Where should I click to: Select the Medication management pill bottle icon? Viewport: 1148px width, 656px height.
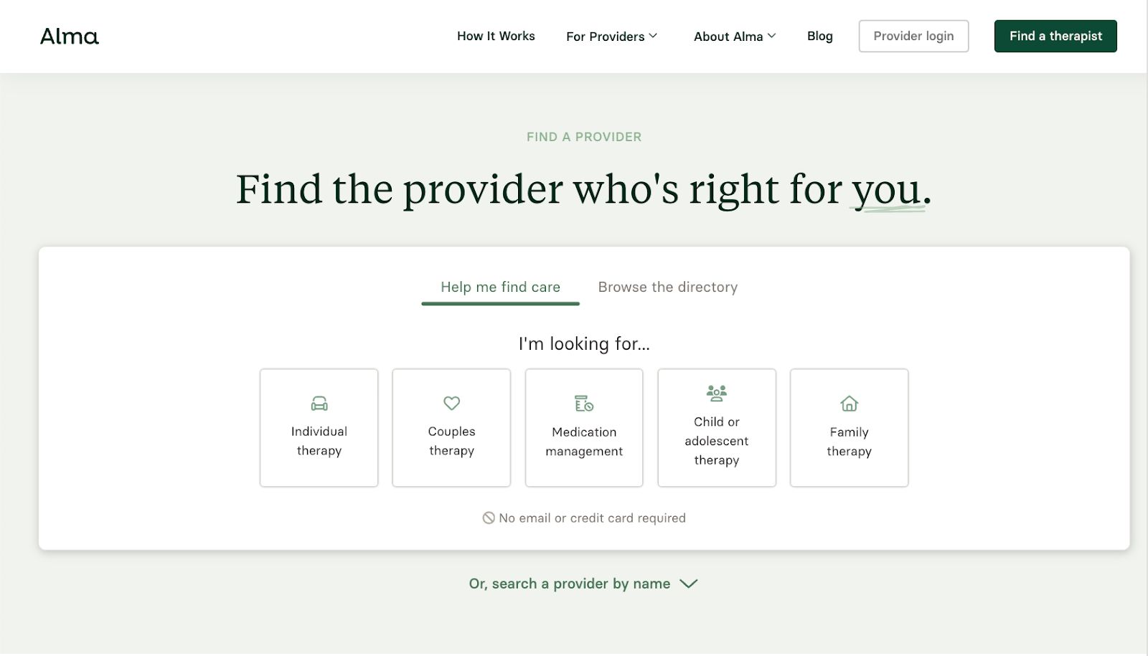pyautogui.click(x=583, y=404)
